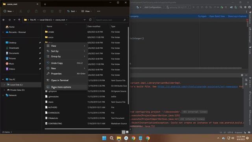The width and height of the screenshot is (252, 142).
Task: Click the Android Studio account avatar icon
Action: pyautogui.click(x=250, y=7)
